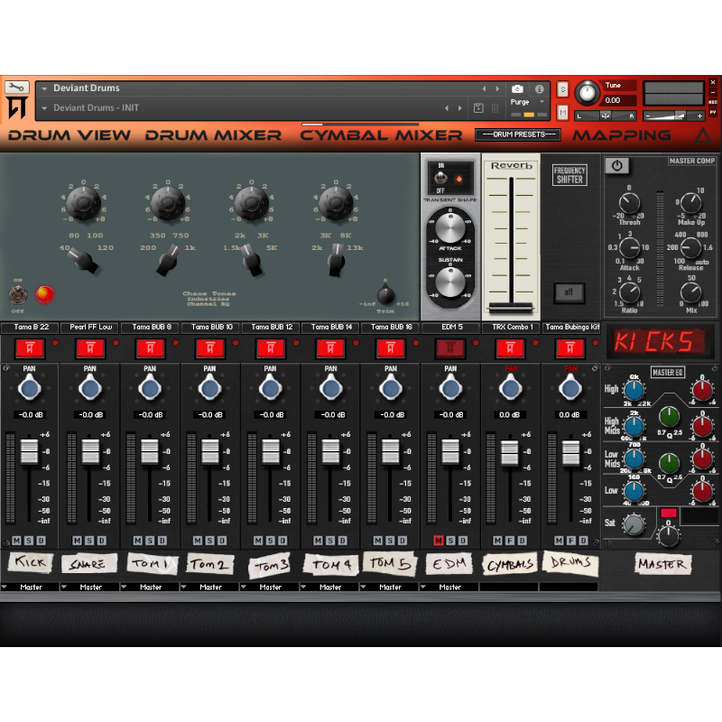
Task: Select the Tama B 22 kick slot
Action: 30,328
